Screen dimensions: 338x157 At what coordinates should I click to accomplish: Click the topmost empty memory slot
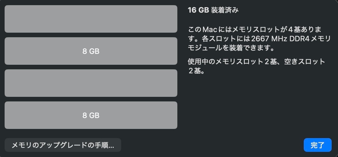pos(91,19)
